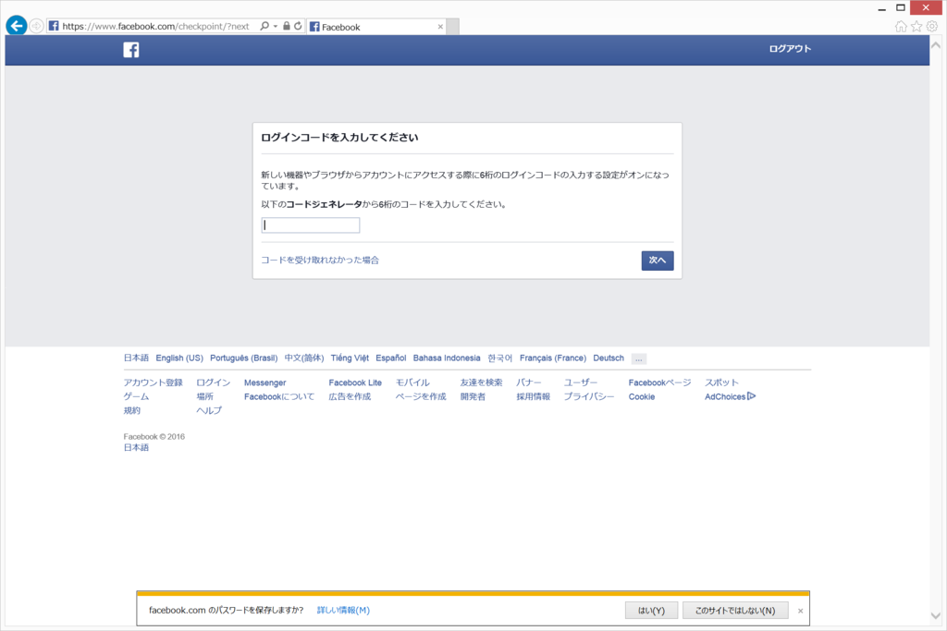Click 詳しい情報(M) in password save bar

(343, 610)
